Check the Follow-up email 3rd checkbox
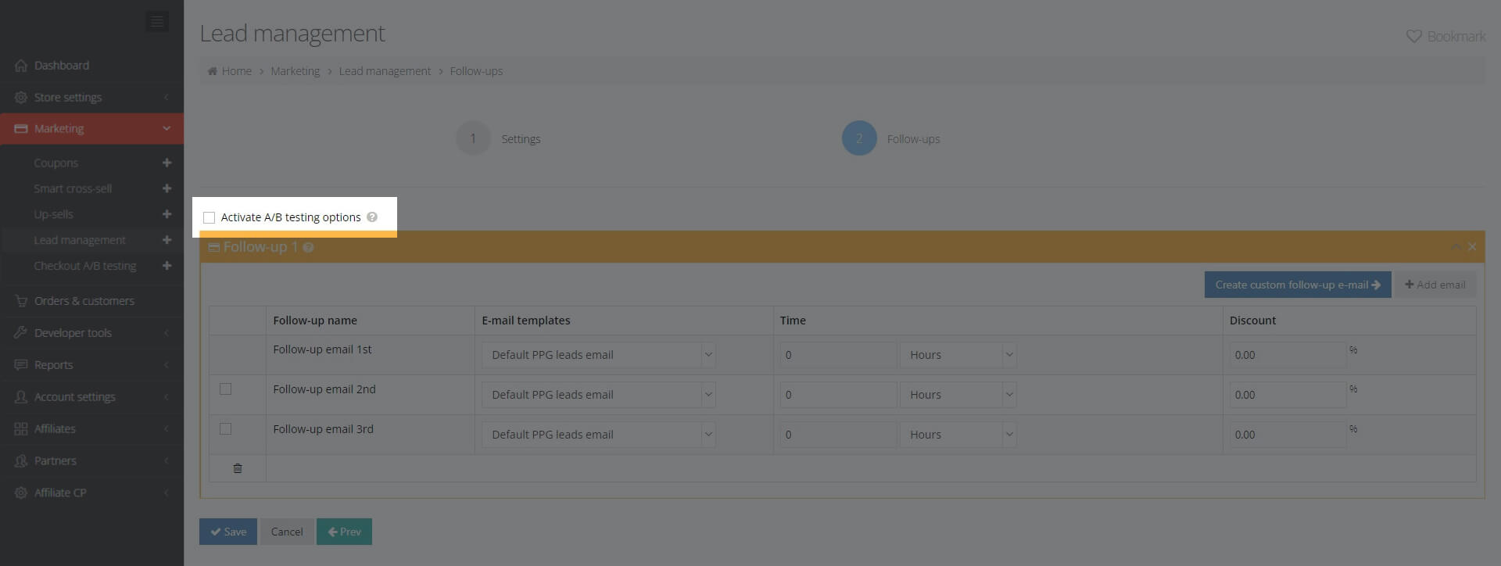This screenshot has width=1501, height=566. (226, 429)
